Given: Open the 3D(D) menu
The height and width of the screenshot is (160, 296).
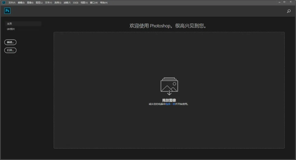Looking at the screenshot, I should pyautogui.click(x=76, y=3).
